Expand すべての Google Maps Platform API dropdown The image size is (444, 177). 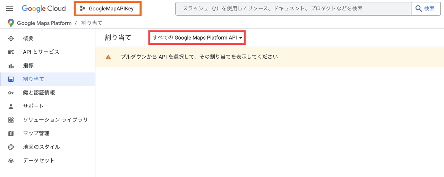[197, 37]
